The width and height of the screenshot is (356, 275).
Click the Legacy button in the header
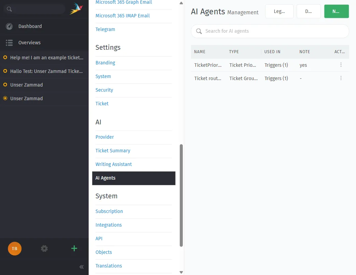coord(279,11)
